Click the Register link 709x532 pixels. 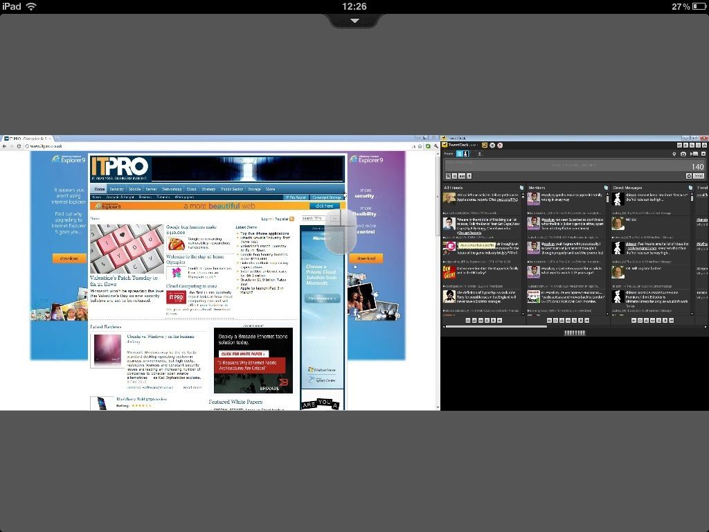[x=281, y=219]
